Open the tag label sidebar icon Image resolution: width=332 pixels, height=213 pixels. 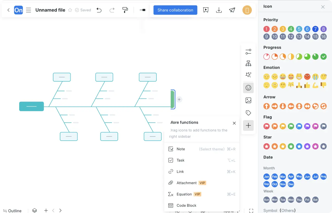point(248,113)
